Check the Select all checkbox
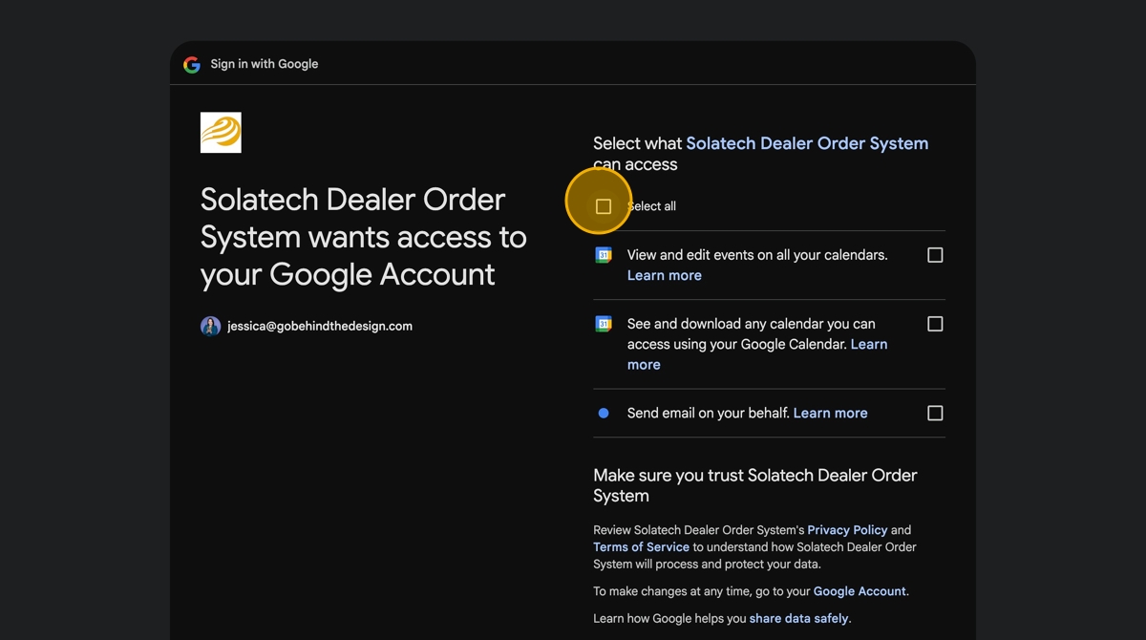The height and width of the screenshot is (640, 1146). [x=604, y=206]
